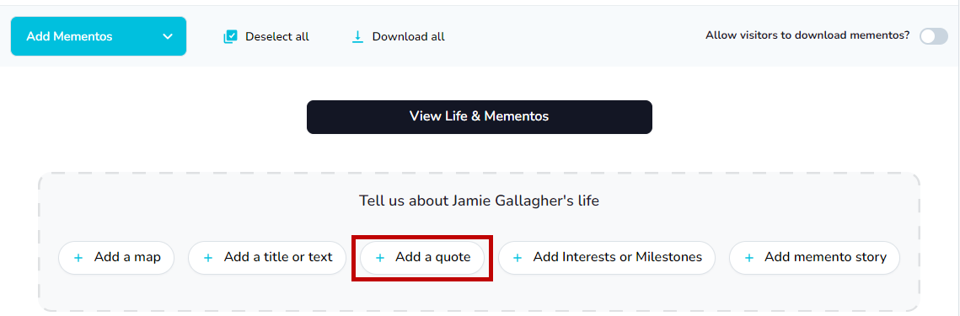Click the Deselect all checkbox icon

point(230,37)
